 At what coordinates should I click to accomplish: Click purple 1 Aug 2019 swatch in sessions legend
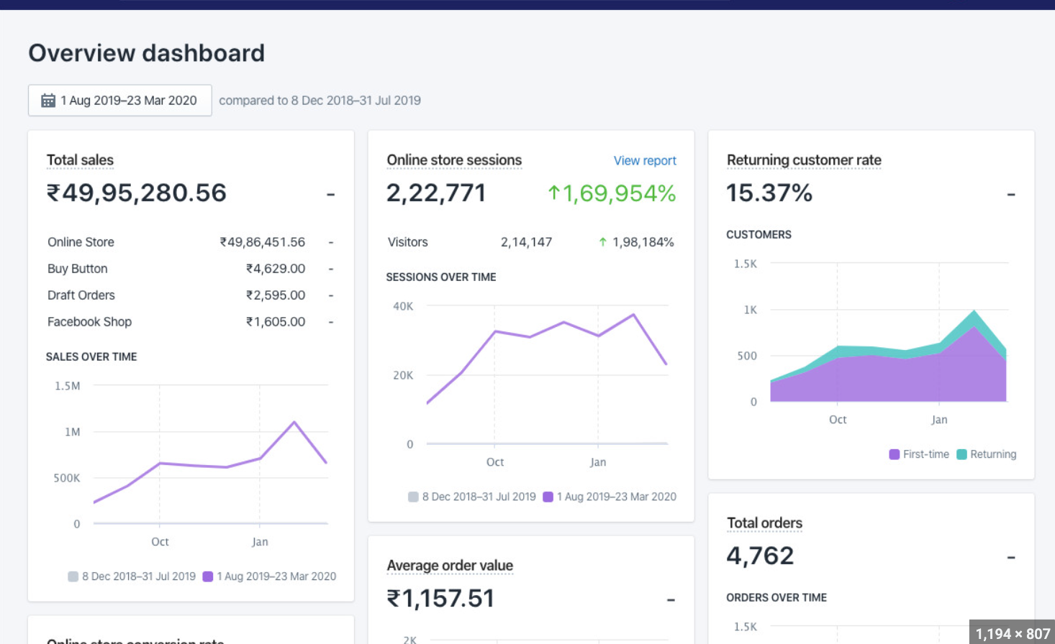pyautogui.click(x=548, y=497)
